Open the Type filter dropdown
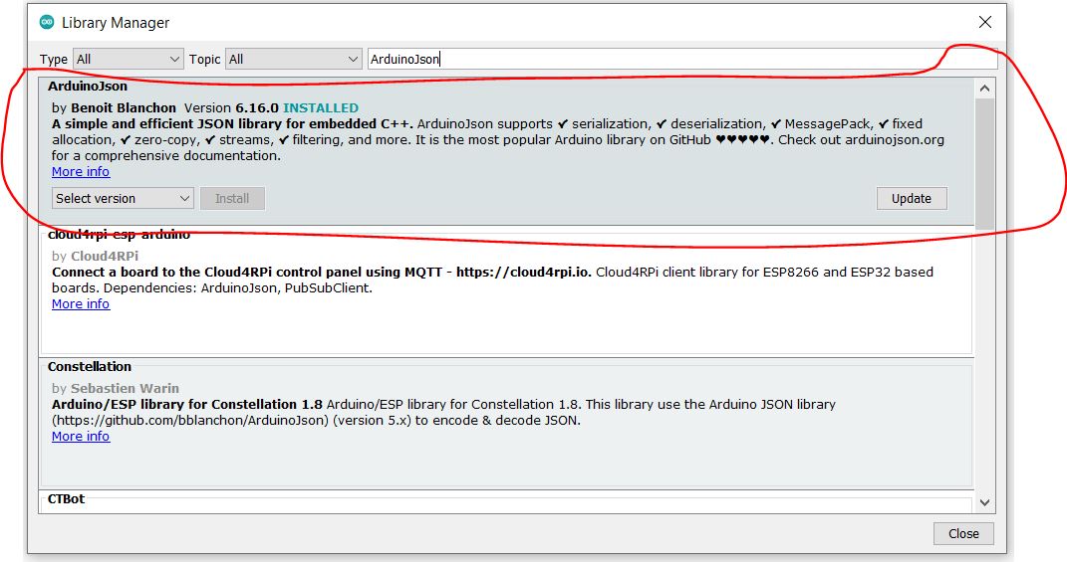This screenshot has width=1067, height=562. click(x=128, y=59)
